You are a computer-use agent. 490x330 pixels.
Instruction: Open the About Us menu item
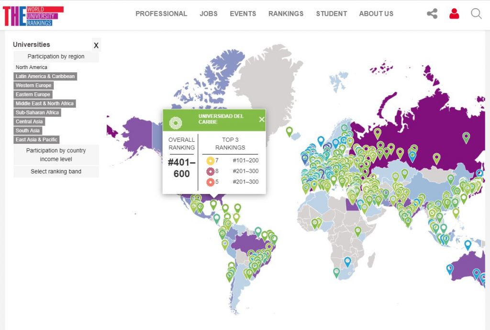376,14
